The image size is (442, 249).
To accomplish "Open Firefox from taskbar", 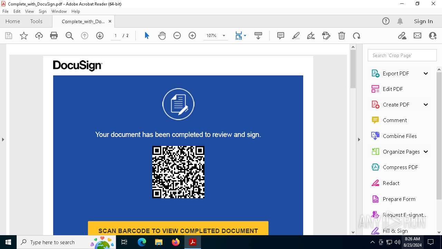I will [x=176, y=242].
